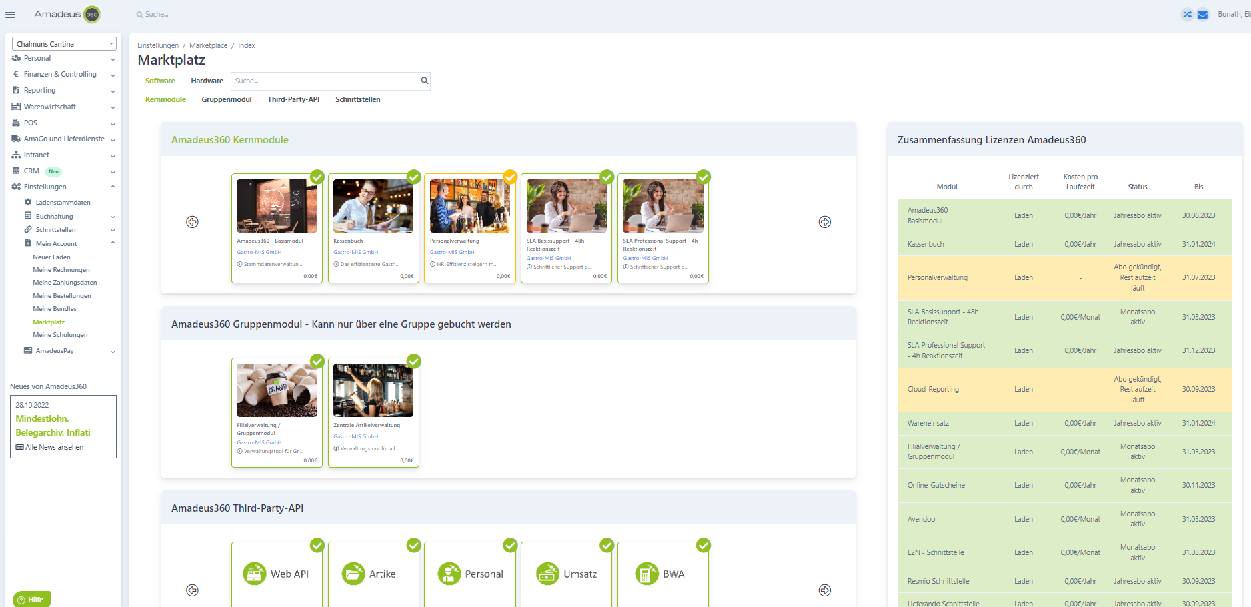Toggle checkmark on Web API card
1251x607 pixels.
coord(317,545)
